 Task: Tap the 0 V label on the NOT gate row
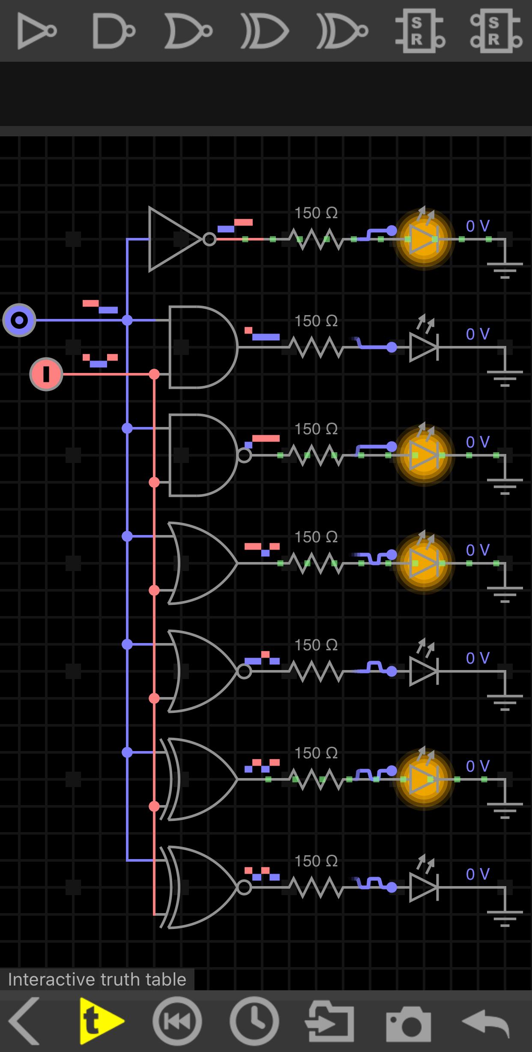click(x=478, y=226)
